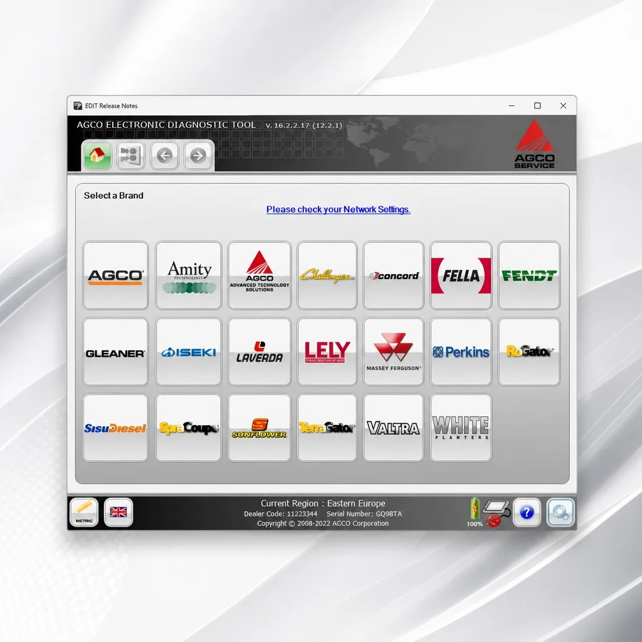Open the connection plug toolbar button
The image size is (642, 642).
click(130, 155)
